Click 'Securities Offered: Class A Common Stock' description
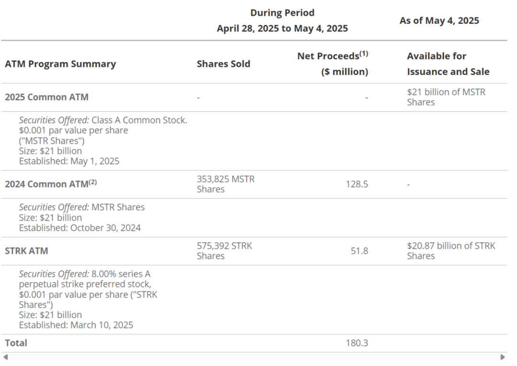 (103, 120)
